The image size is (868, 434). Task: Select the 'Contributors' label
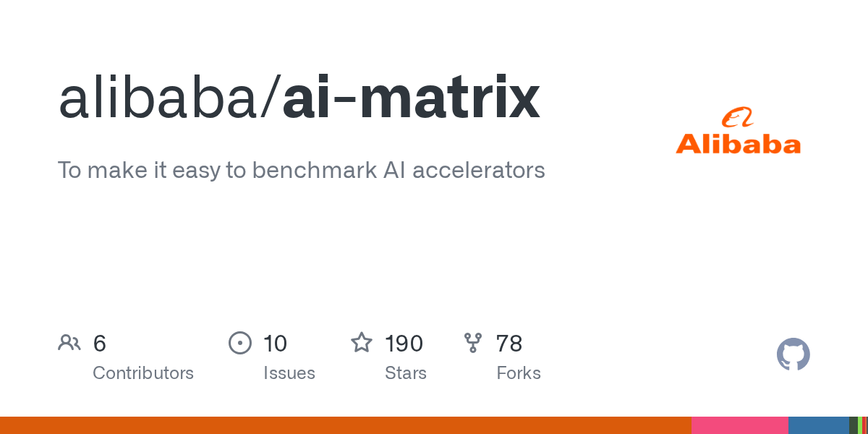143,373
